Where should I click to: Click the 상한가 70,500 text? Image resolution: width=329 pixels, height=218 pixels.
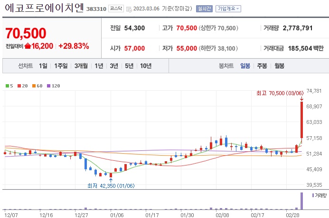coord(218,28)
